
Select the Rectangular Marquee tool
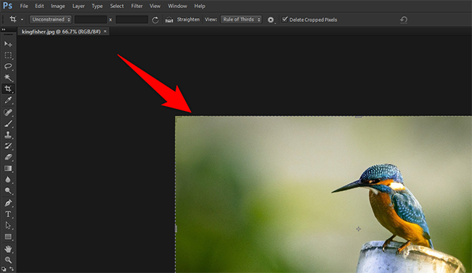(8, 55)
